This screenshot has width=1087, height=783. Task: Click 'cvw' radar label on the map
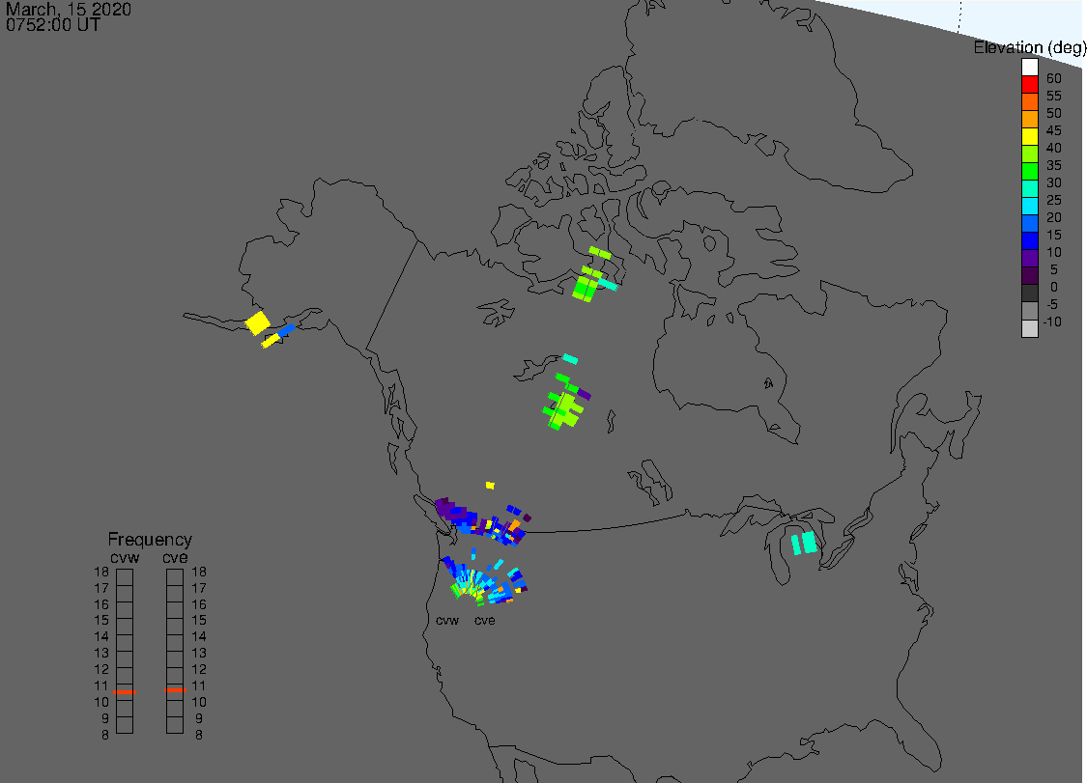pos(447,620)
